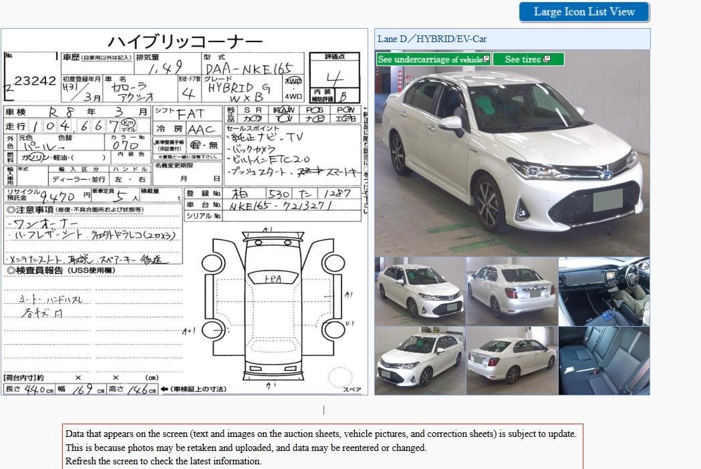Screen dimensions: 701x469
Task: Click the セールスポイント label
Action: tap(253, 129)
